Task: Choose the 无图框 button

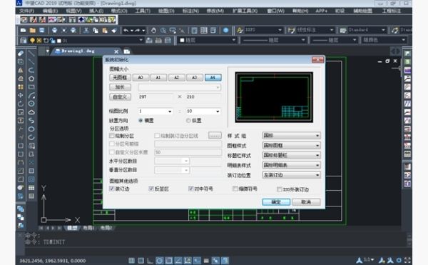Action: 120,78
